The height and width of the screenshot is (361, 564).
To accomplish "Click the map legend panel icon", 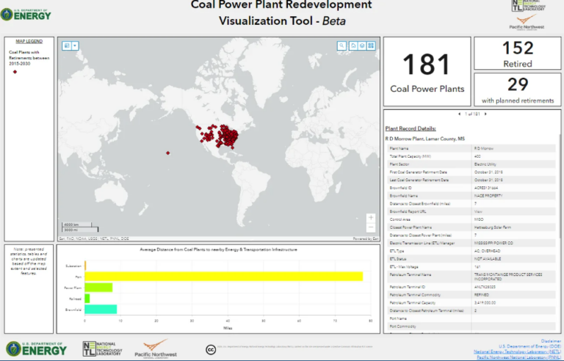I will 66,45.
